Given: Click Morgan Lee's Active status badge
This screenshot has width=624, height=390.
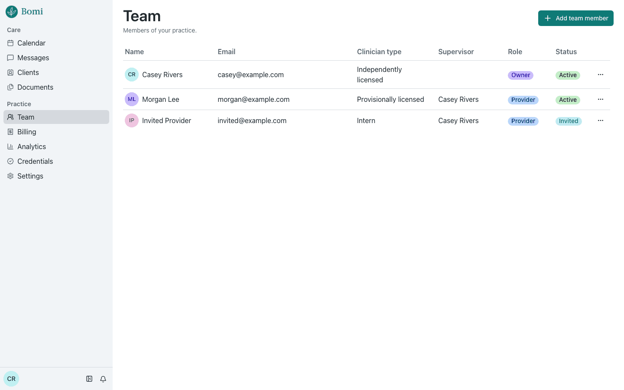Looking at the screenshot, I should pos(568,100).
